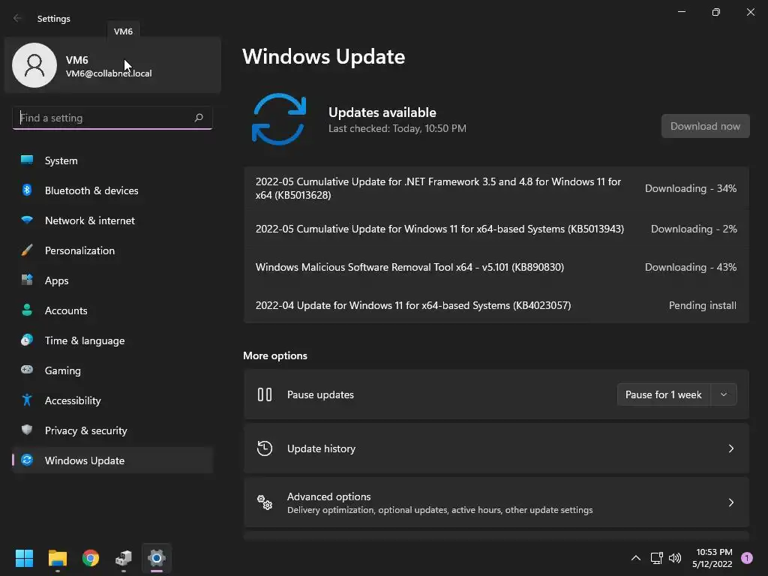Go to Bluetooth & devices settings
The width and height of the screenshot is (768, 576).
112,190
